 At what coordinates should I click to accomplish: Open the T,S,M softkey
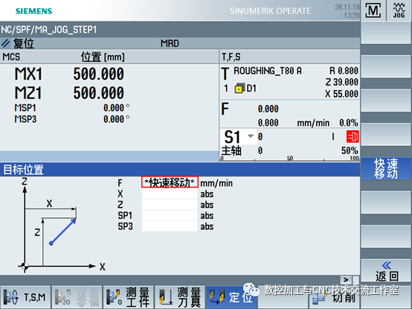25,297
